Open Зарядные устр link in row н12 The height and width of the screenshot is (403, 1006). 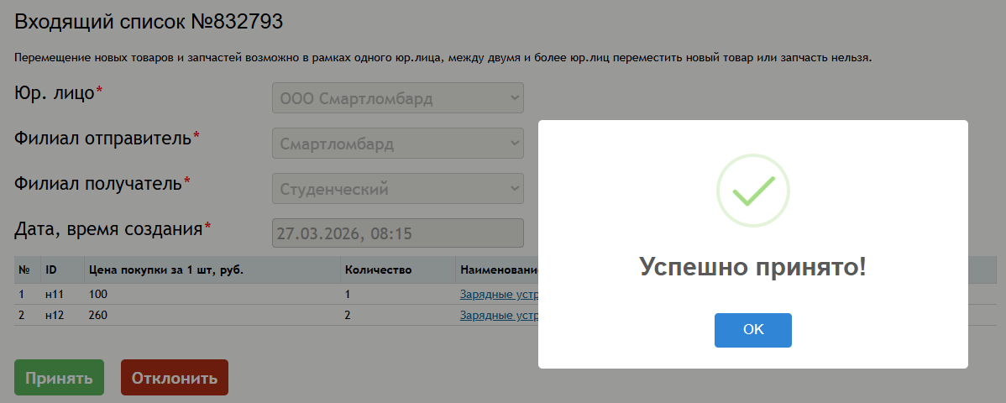click(499, 315)
